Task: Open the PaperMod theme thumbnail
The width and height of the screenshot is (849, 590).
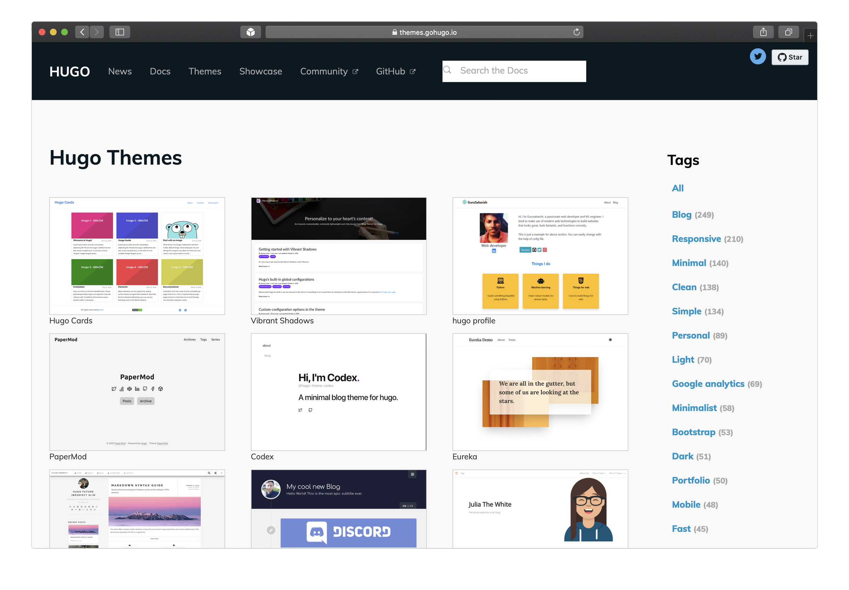Action: click(x=137, y=392)
